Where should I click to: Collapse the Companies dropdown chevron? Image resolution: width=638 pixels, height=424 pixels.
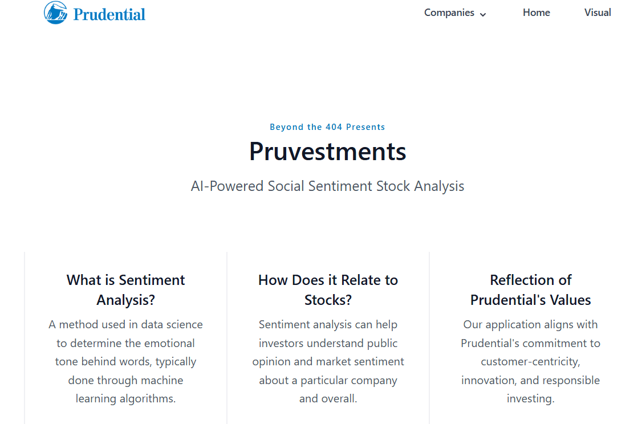tap(483, 14)
